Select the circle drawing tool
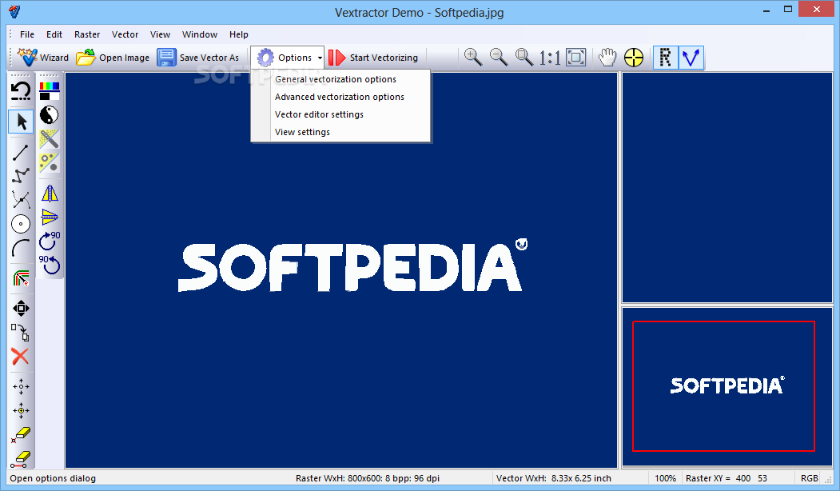The width and height of the screenshot is (840, 491). [21, 224]
